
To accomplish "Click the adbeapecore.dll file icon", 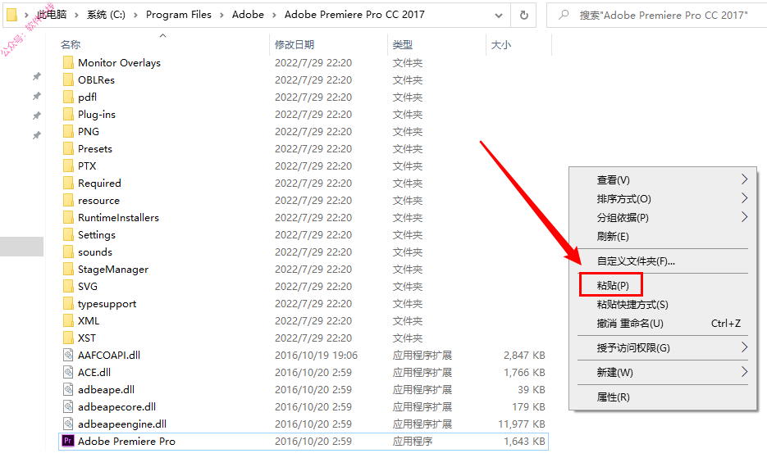I will coord(68,406).
